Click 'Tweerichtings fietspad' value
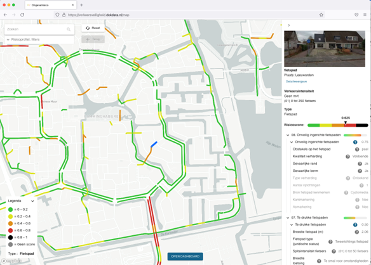This screenshot has width=371, height=265. (351, 242)
